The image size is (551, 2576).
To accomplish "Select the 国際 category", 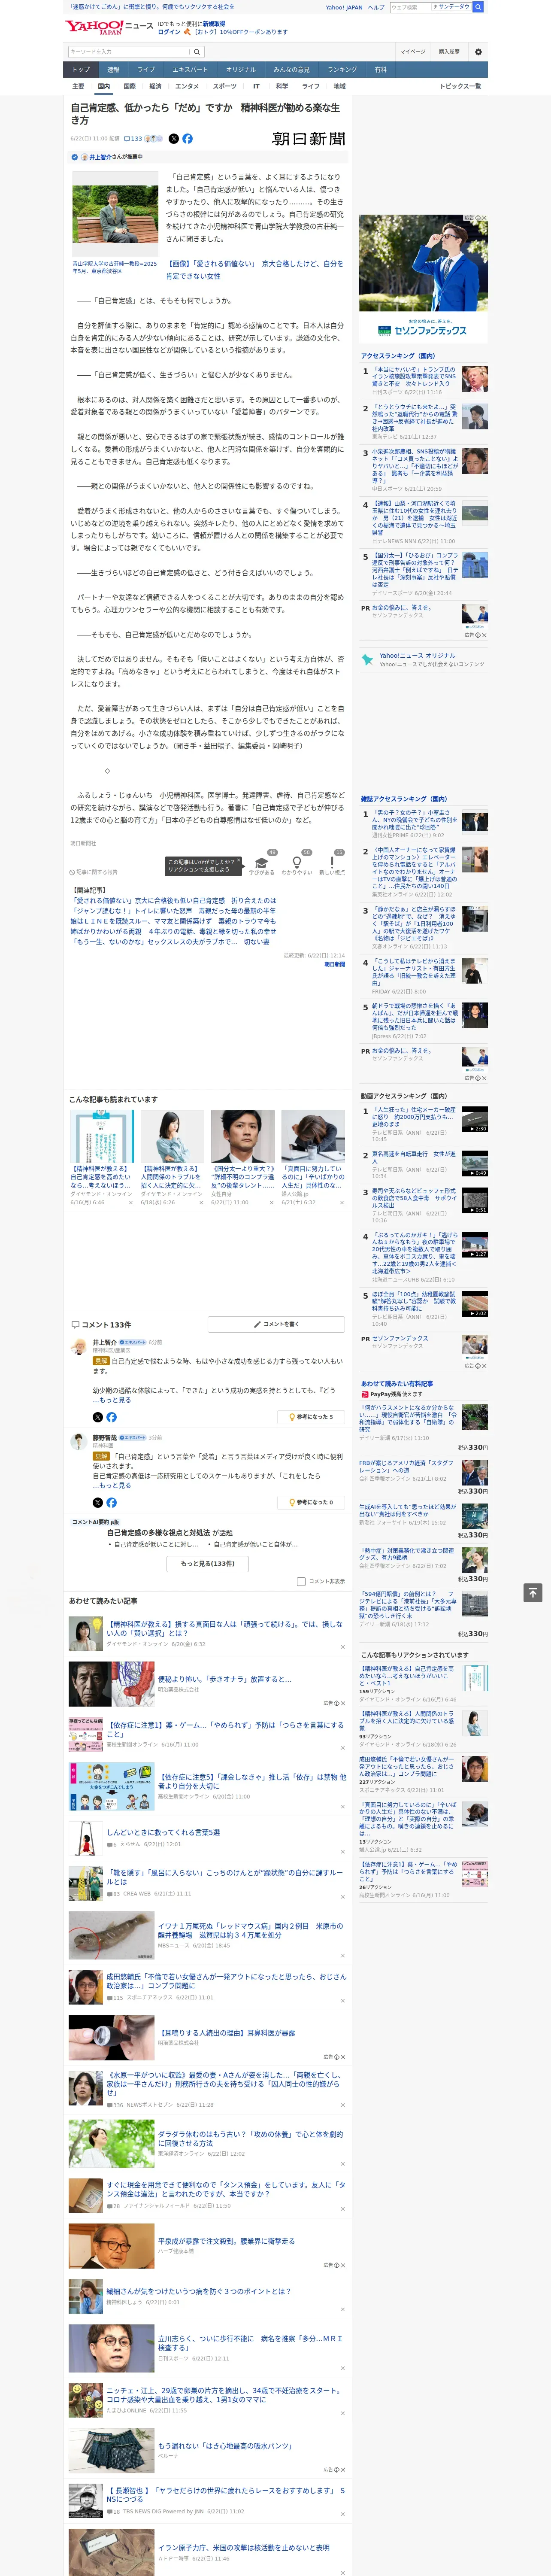I will coord(129,87).
